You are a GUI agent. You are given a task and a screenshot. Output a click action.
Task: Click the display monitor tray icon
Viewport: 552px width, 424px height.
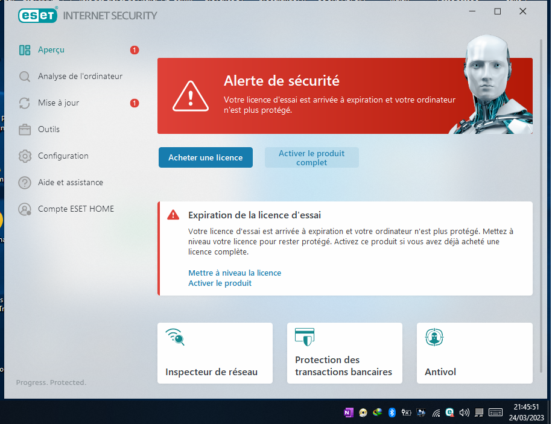[x=421, y=413]
